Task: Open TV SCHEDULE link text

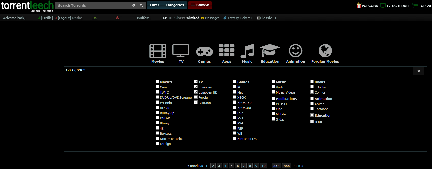Action: 398,6
